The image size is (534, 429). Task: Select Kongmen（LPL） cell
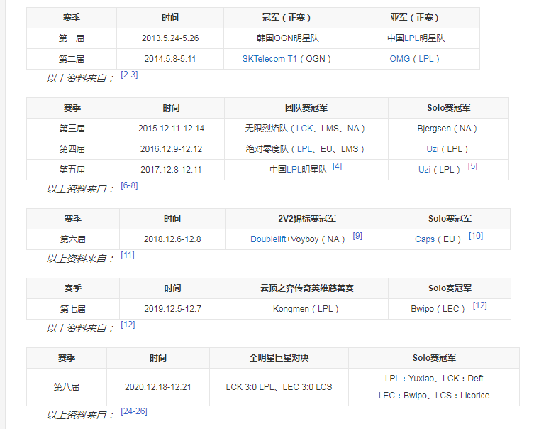[x=307, y=309]
